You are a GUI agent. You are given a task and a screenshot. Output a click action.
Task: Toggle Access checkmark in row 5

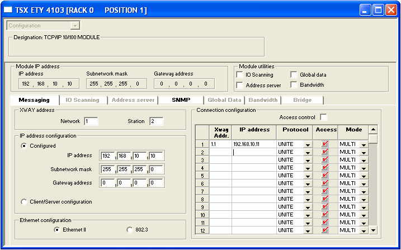(x=325, y=176)
